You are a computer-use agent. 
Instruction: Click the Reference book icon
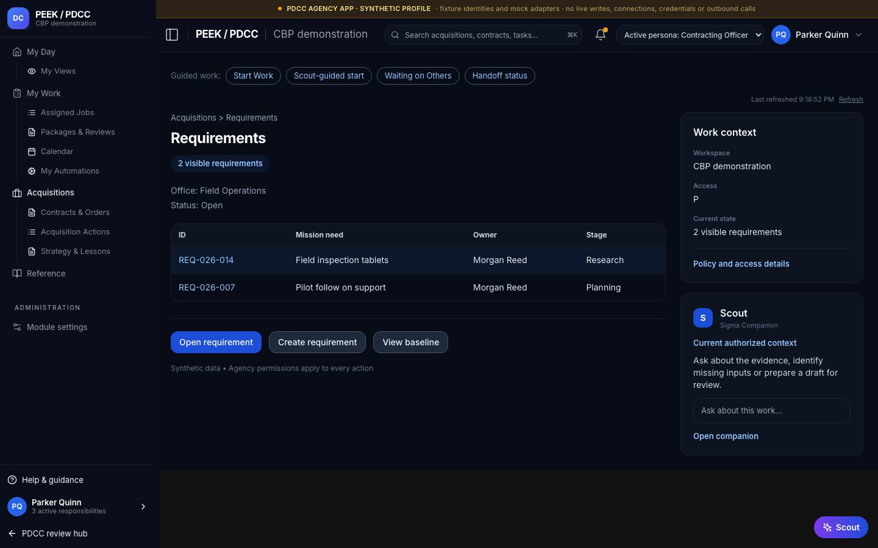click(17, 273)
